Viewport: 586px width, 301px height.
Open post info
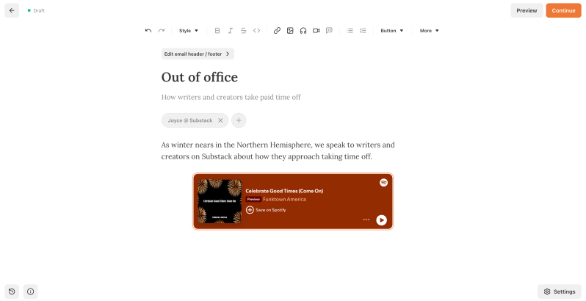(30, 291)
